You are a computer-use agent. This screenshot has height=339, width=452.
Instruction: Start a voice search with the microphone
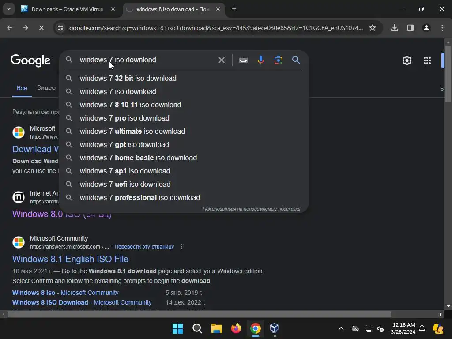click(260, 60)
